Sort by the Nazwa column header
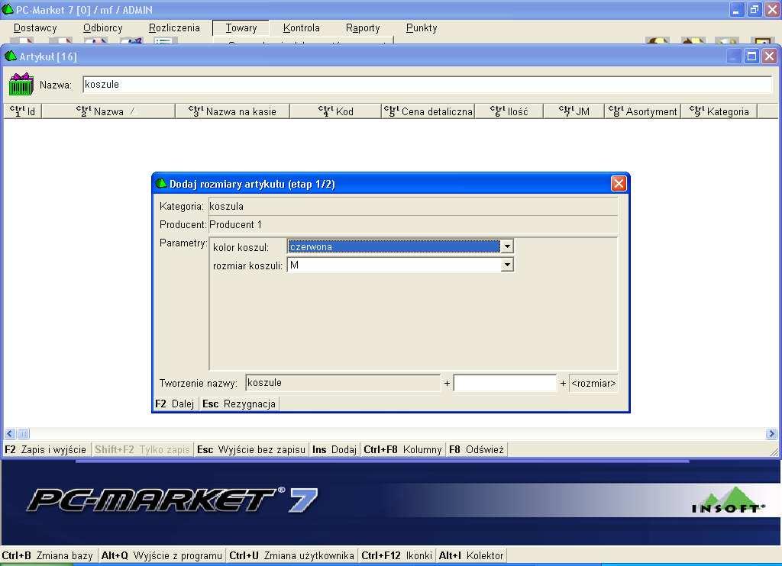Image resolution: width=782 pixels, height=566 pixels. tap(108, 111)
